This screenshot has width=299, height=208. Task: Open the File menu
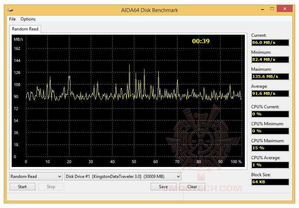(12, 19)
